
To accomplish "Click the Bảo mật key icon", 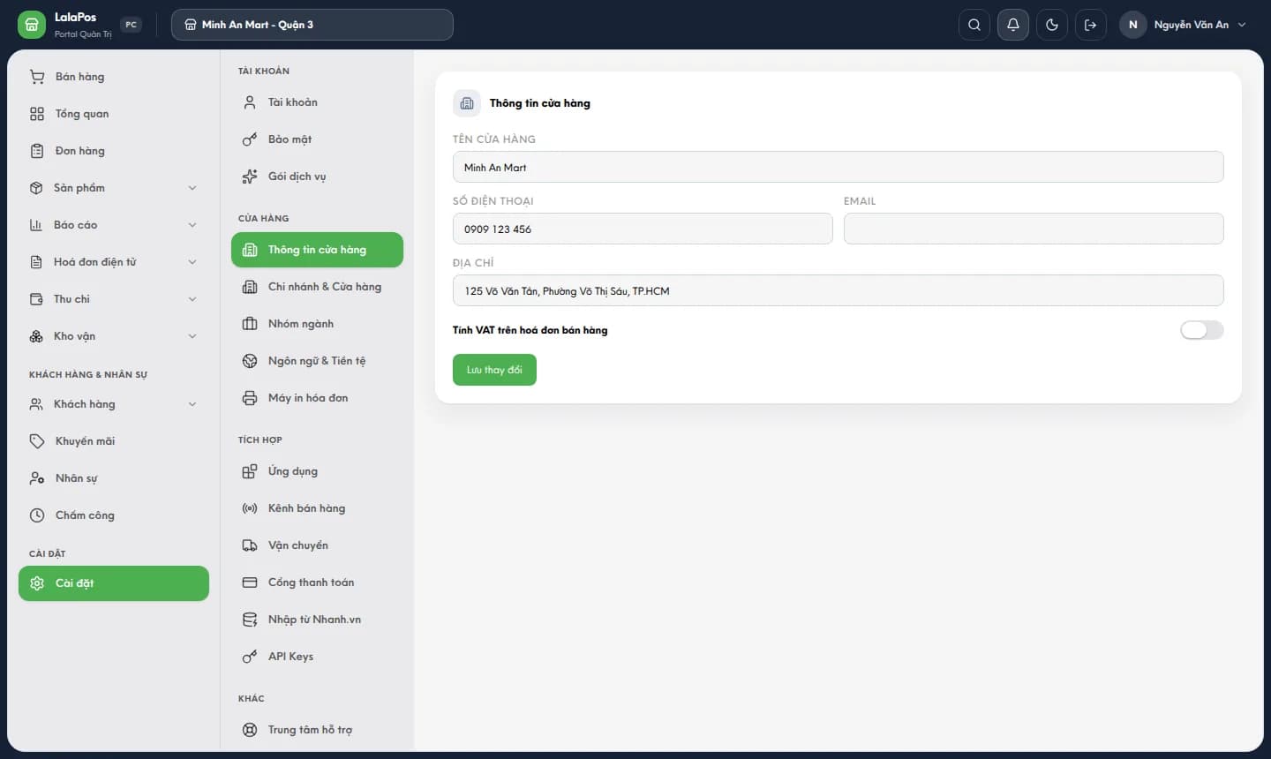I will (250, 139).
